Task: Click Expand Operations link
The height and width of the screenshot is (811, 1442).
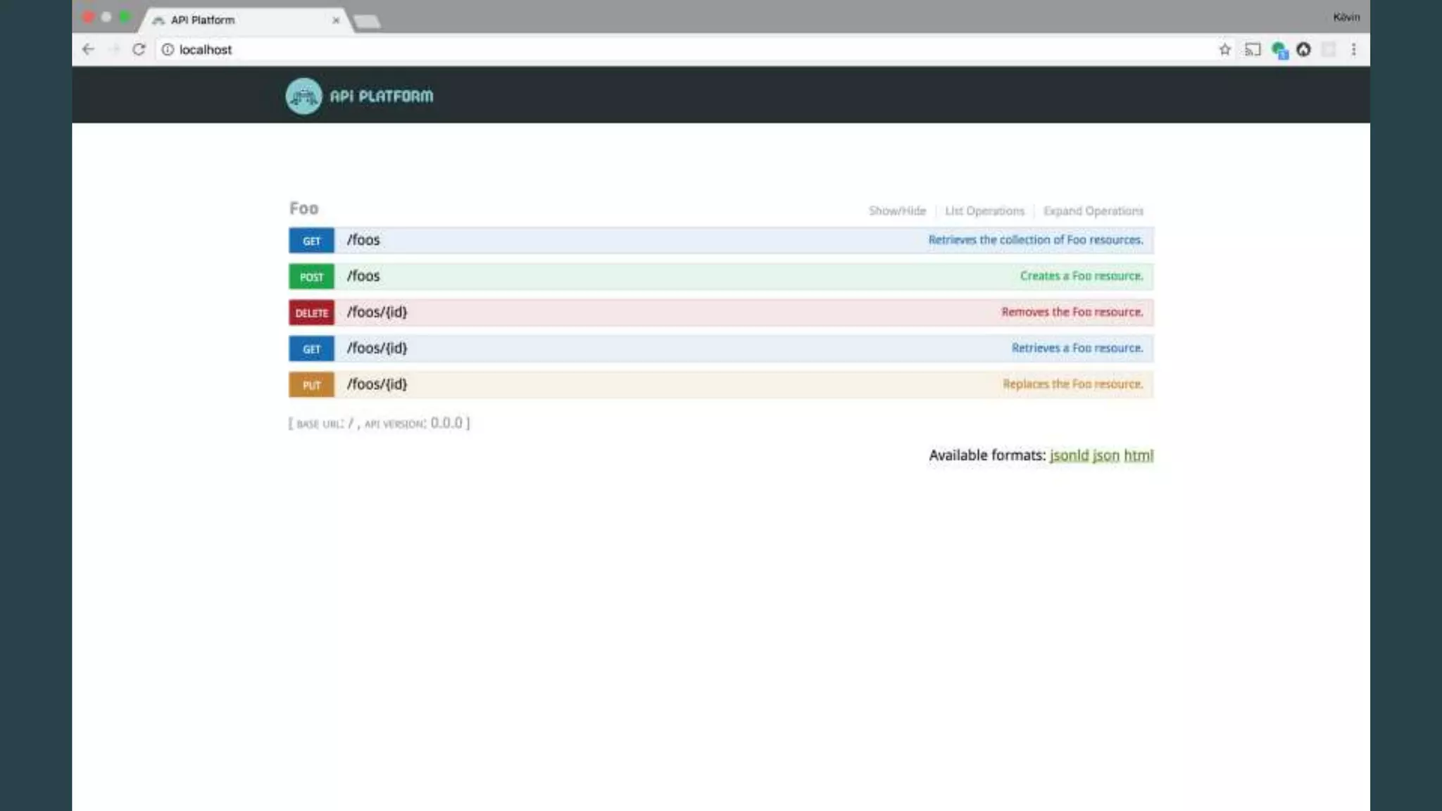Action: [x=1093, y=210]
